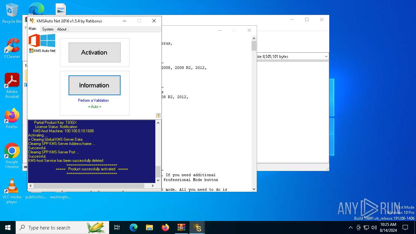Open the Microsoft Edge desktop shortcut
This screenshot has width=416, height=234.
tap(36, 9)
